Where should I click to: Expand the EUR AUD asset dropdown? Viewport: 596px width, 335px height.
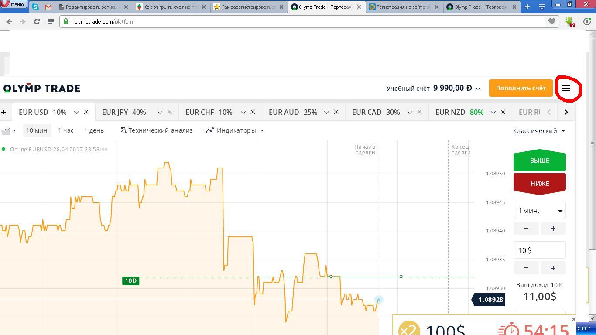coord(326,112)
